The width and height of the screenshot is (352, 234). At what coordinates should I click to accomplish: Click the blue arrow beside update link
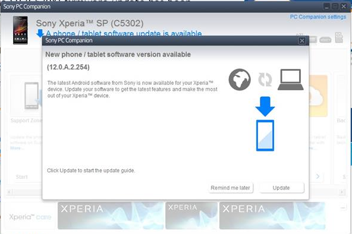point(40,33)
